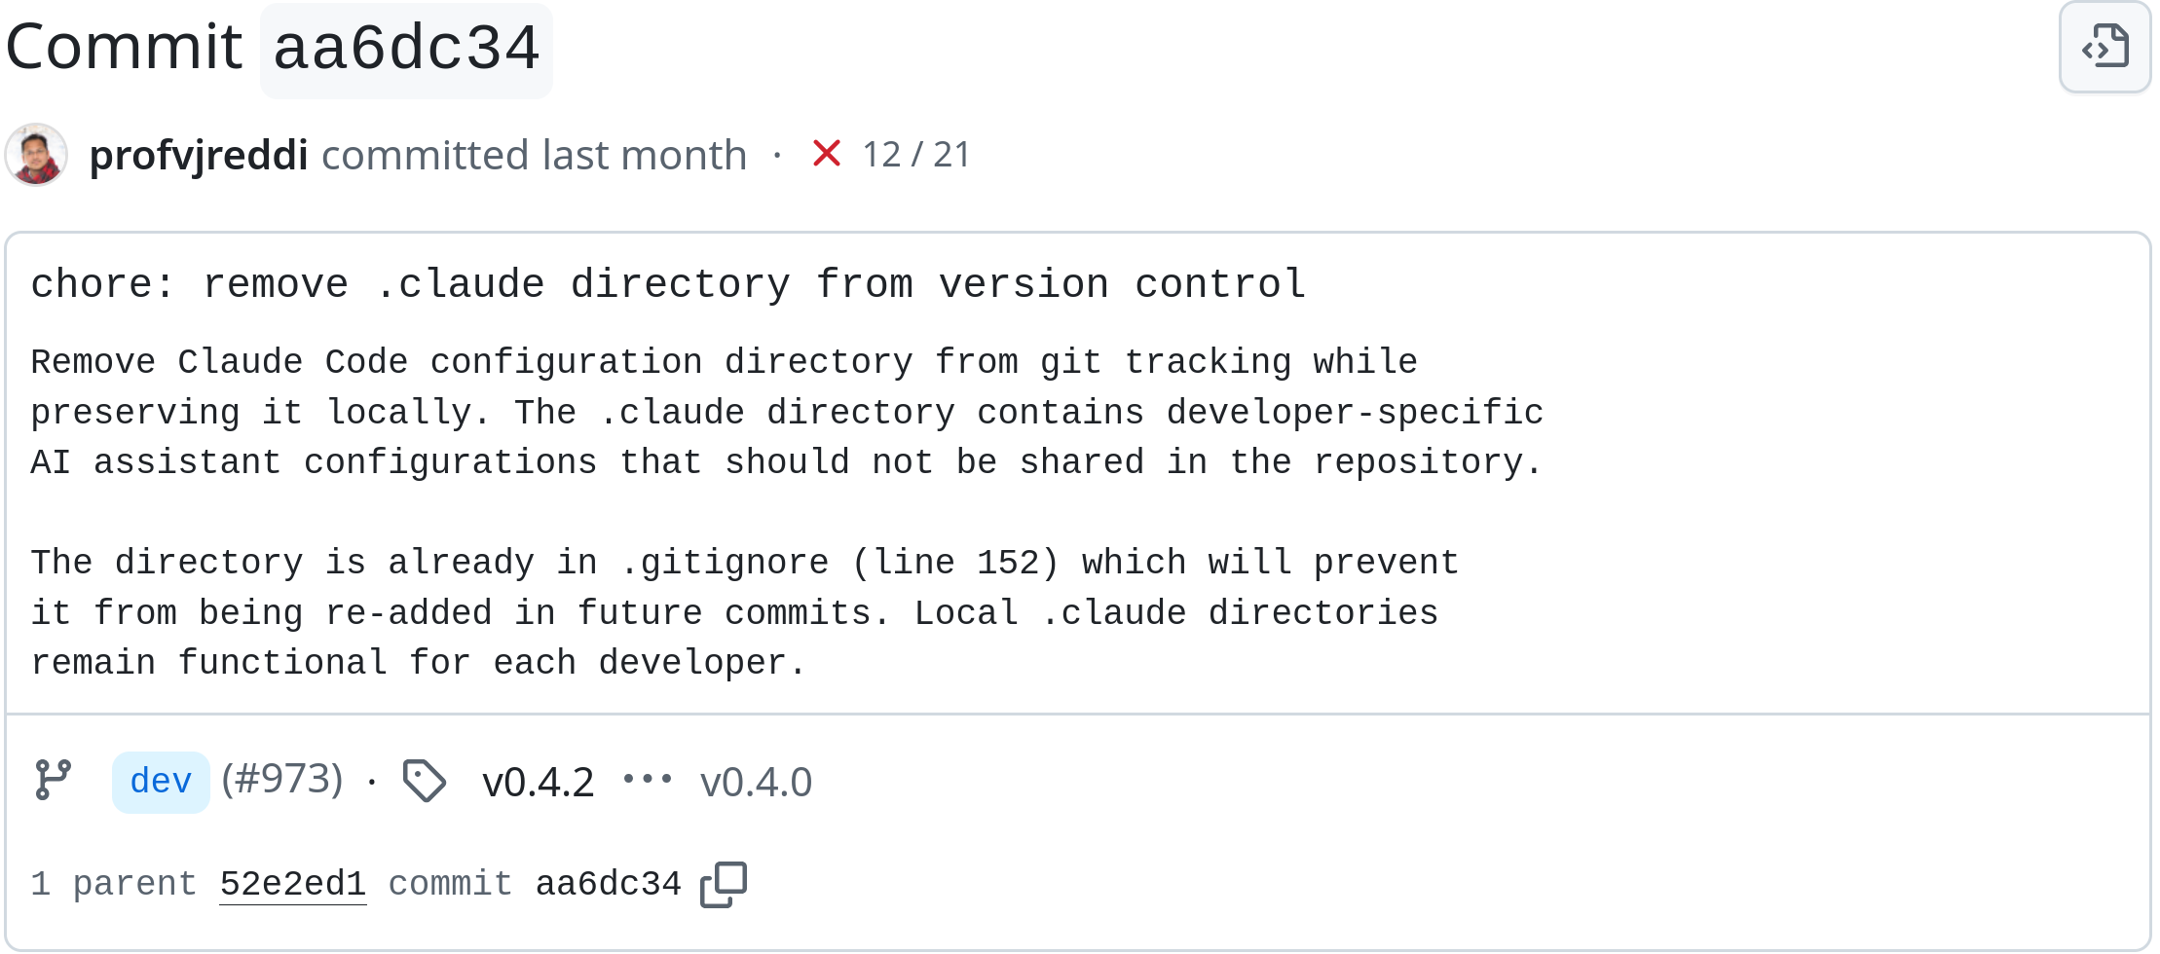Click the commit aa6dc34 text near copy icon
The width and height of the screenshot is (2160, 954).
[608, 884]
